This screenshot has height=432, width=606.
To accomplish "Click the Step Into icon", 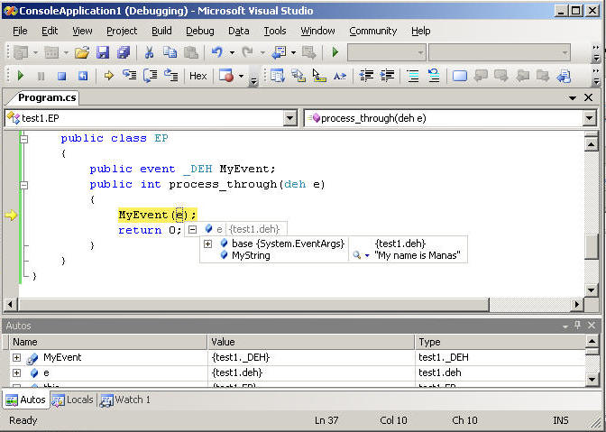I will click(129, 77).
